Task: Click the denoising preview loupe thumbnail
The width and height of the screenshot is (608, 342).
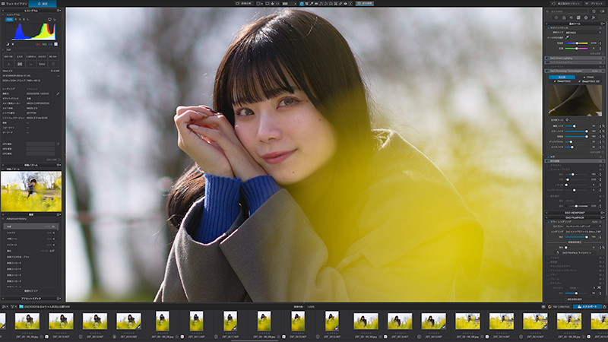Action: (575, 100)
